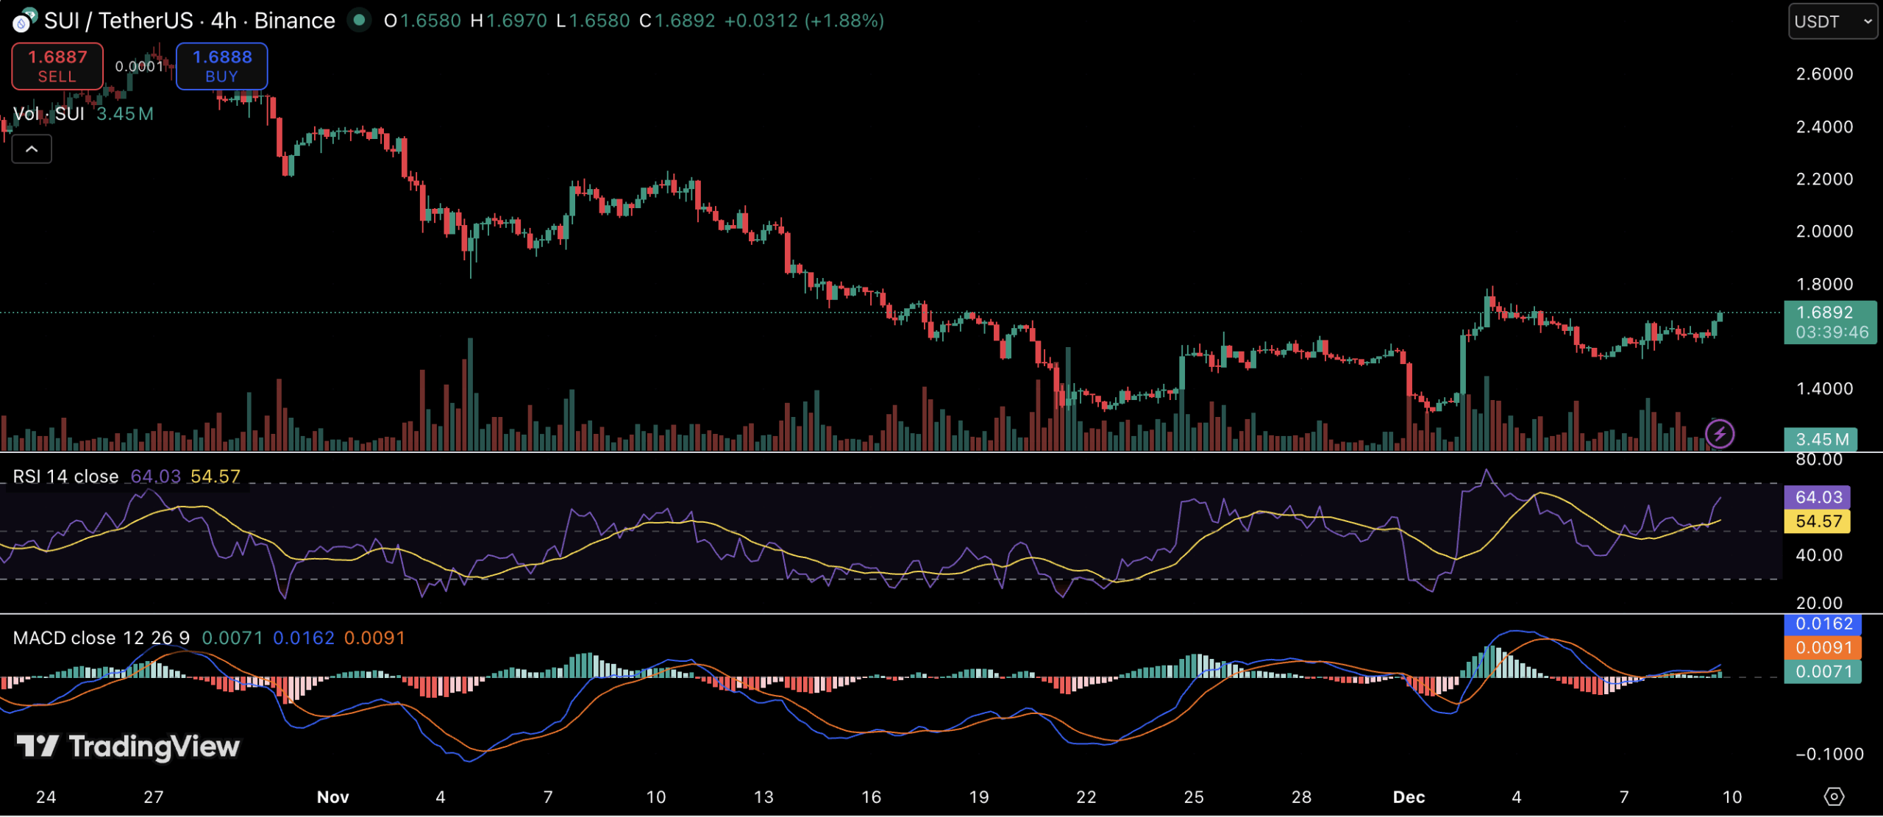Click the purple RSI value tag 64.03
Screen dimensions: 1883x817
[1818, 497]
